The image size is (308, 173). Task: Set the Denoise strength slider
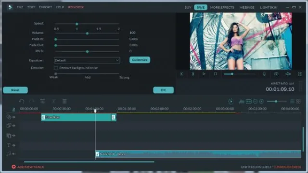(87, 74)
